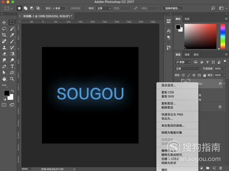This screenshot has width=229, height=171.
Task: Toggle adjustment layer filter
Action: (x=202, y=62)
